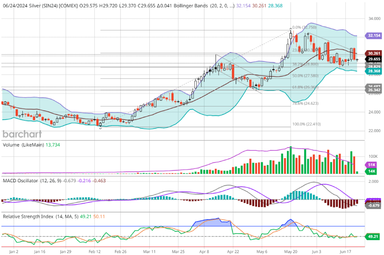
Task: Click the green 14K volume tag
Action: 371,172
